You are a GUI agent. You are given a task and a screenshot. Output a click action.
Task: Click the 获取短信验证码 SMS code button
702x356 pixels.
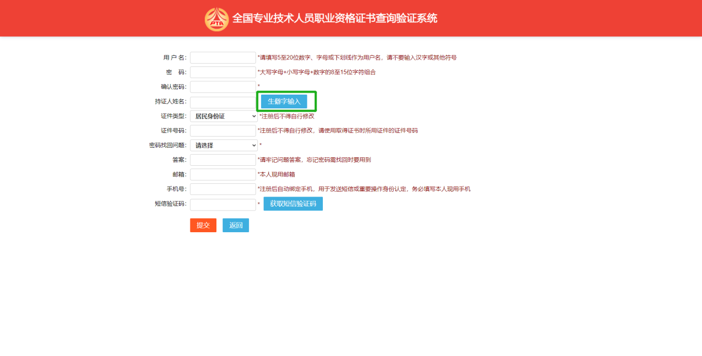[293, 204]
